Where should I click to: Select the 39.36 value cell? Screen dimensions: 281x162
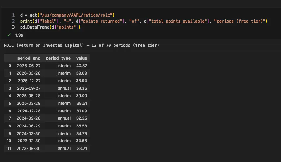point(81,89)
